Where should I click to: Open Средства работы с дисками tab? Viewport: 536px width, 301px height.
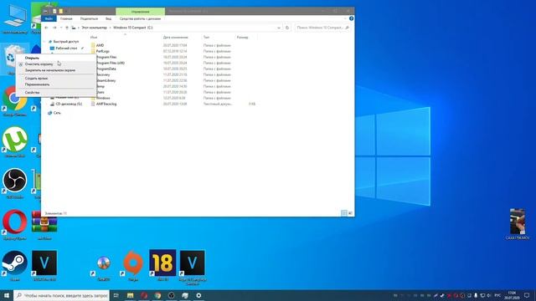[140, 18]
